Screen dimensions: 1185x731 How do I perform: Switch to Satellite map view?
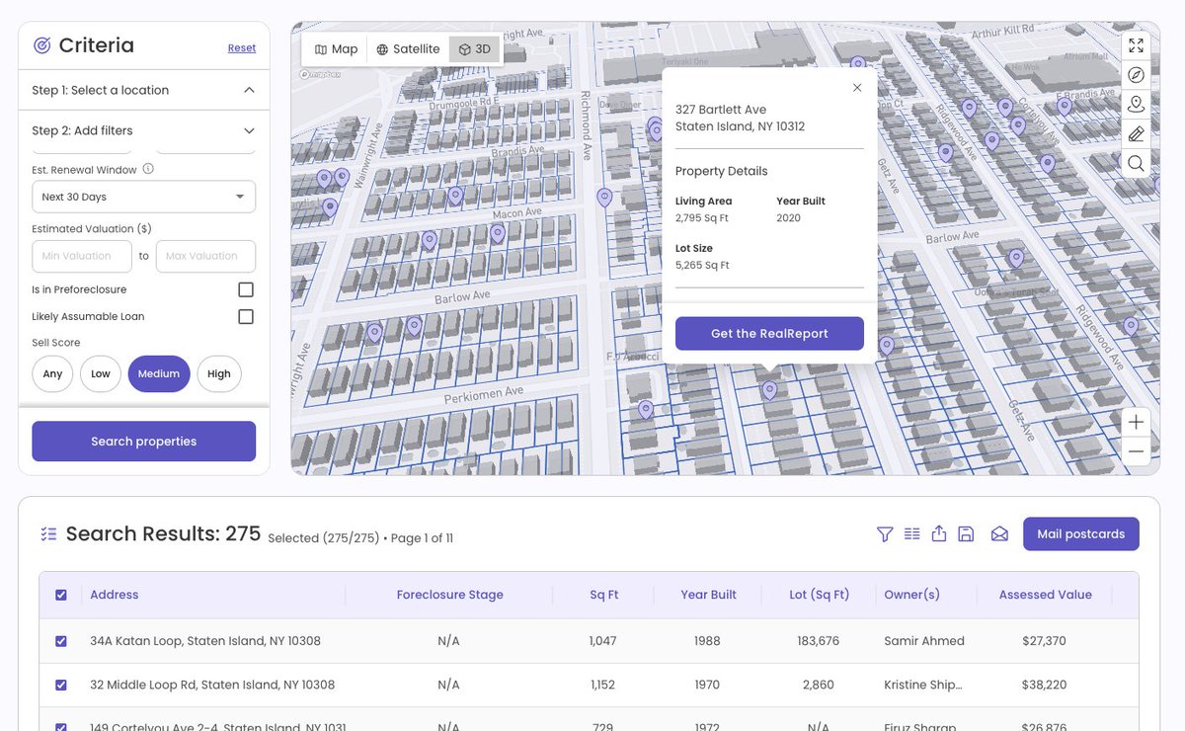408,49
